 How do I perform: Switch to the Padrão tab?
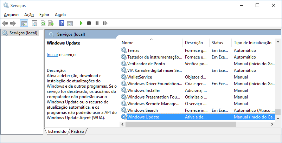pos(77,131)
